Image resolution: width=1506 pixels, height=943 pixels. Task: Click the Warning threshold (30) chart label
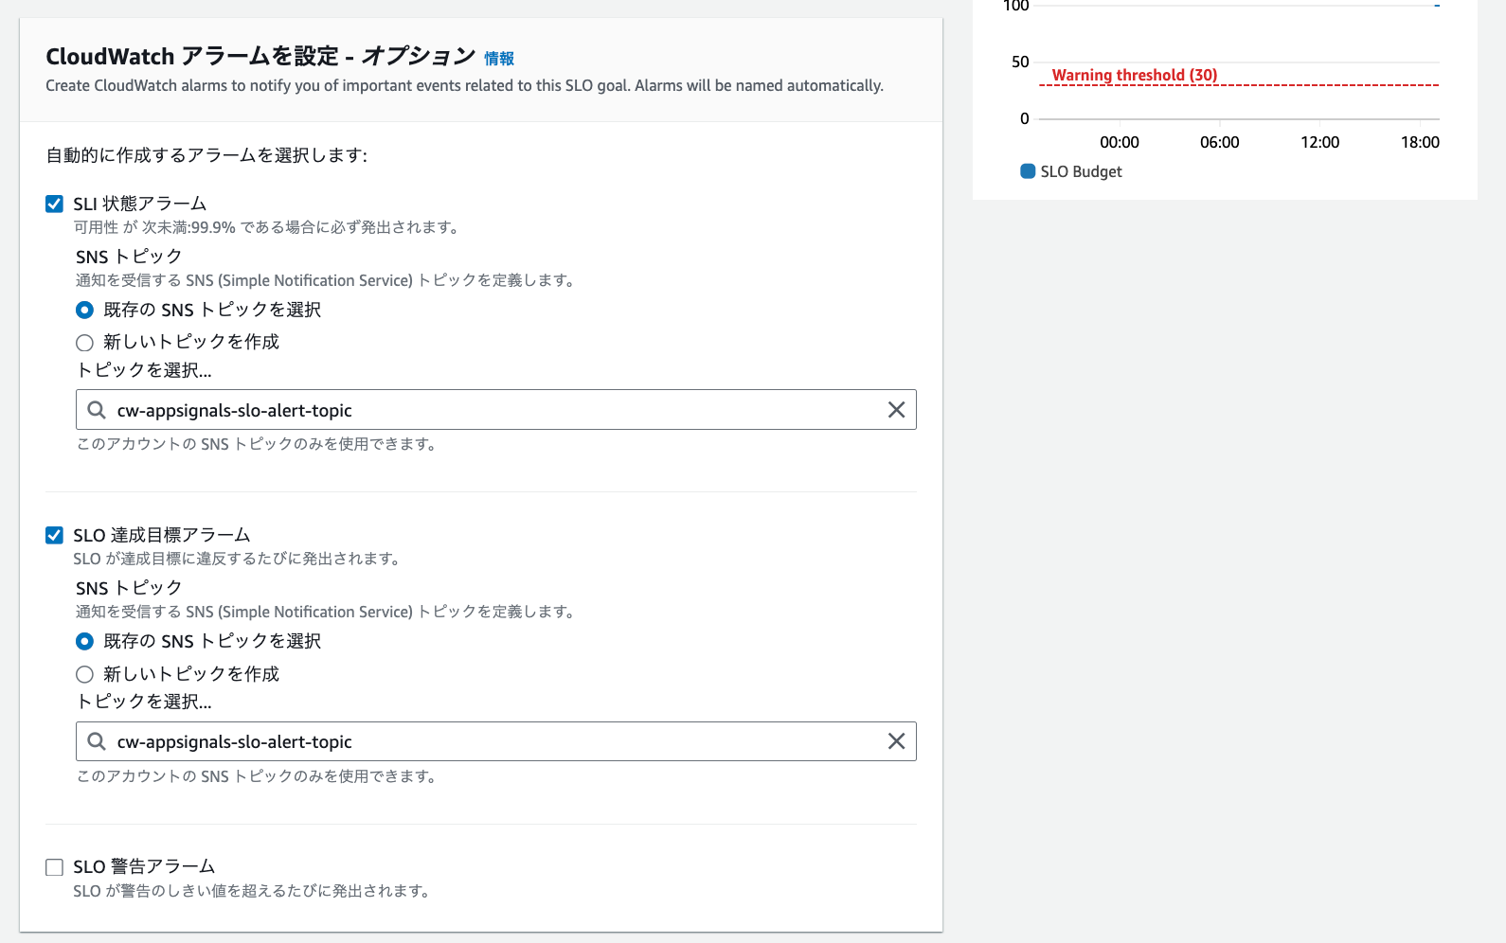pos(1134,75)
